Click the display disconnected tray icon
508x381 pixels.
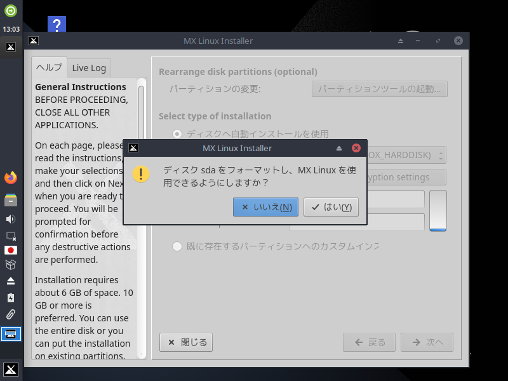pos(11,236)
